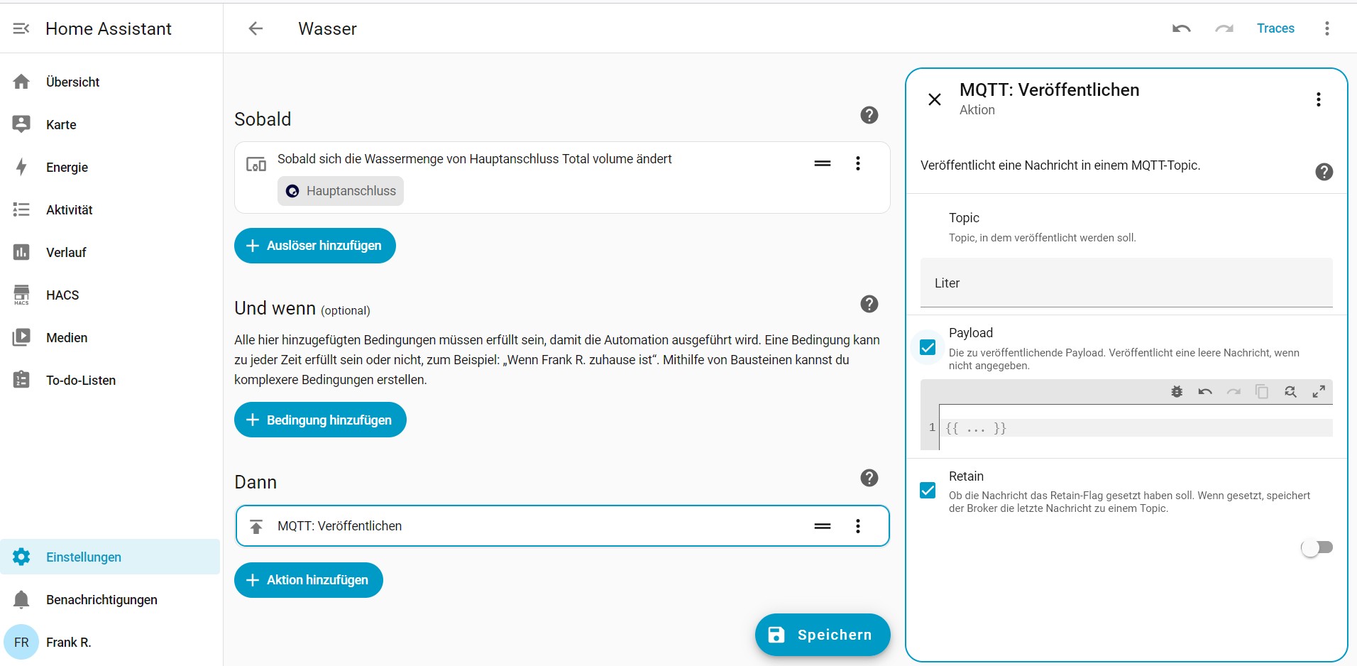Collapse the Home Assistant sidebar menu
1357x666 pixels.
click(x=21, y=28)
